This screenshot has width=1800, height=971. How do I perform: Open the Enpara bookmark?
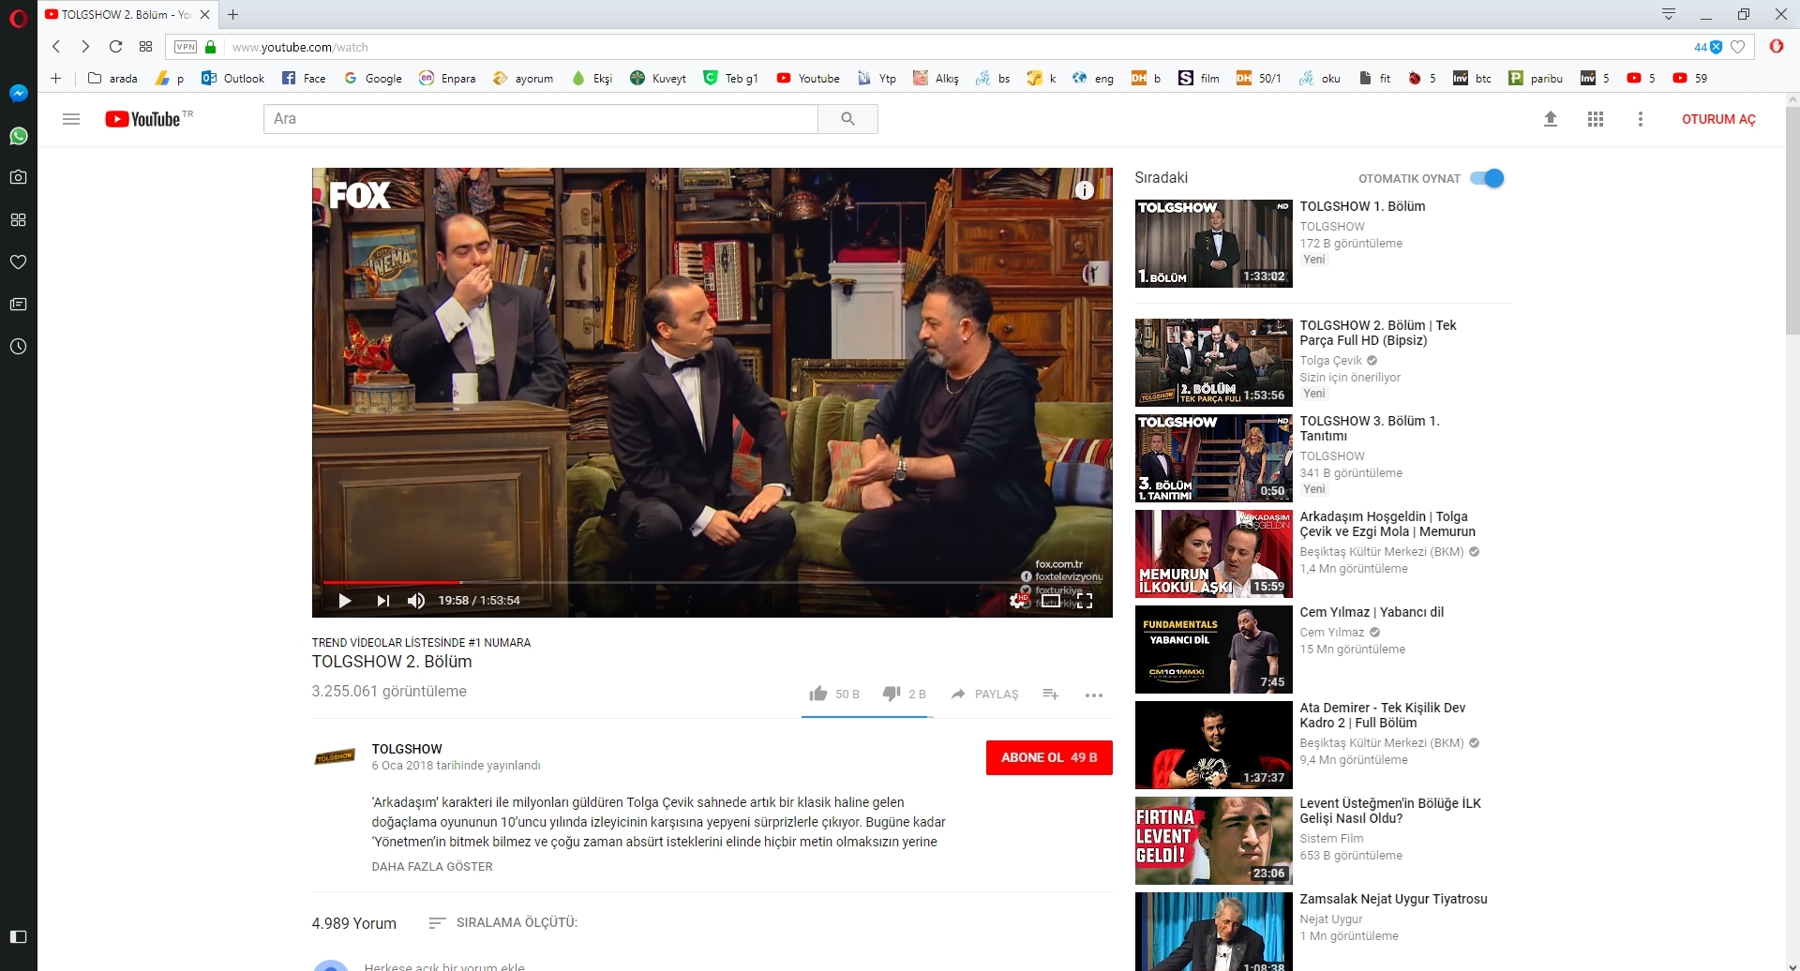click(x=447, y=79)
